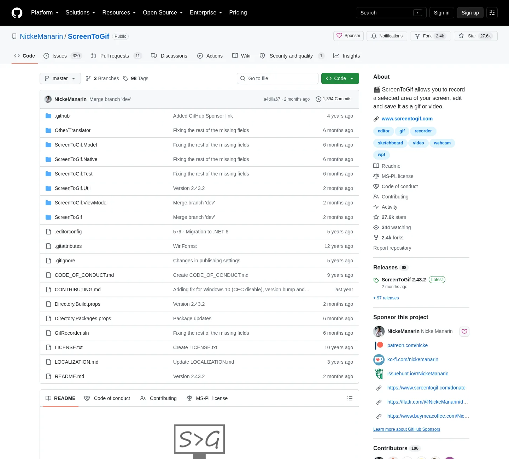Open the Activity link in About
The image size is (509, 459).
tap(385, 207)
